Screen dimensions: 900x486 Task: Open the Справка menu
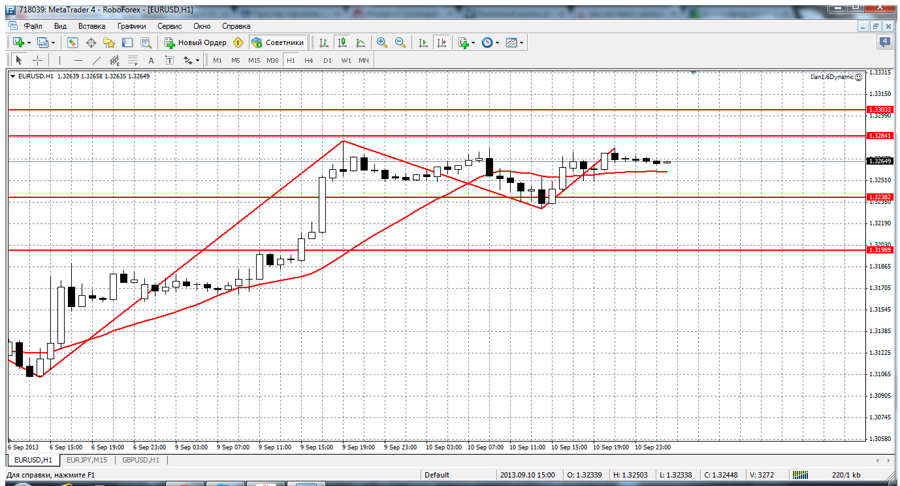pos(236,26)
